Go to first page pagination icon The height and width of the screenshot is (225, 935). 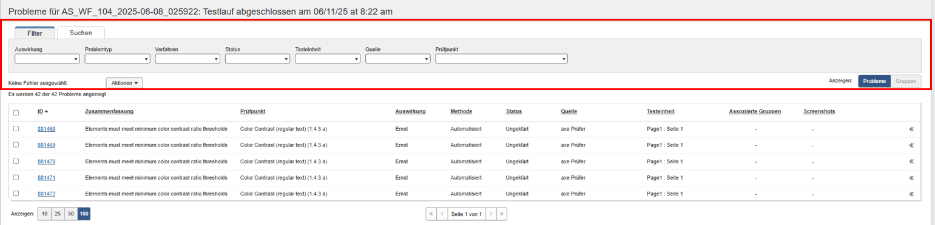[x=431, y=214]
